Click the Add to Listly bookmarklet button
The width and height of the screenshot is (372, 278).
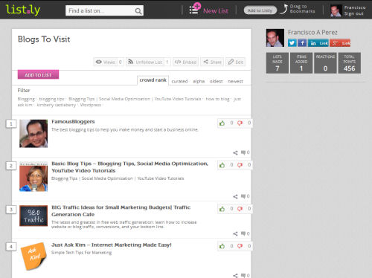(260, 10)
